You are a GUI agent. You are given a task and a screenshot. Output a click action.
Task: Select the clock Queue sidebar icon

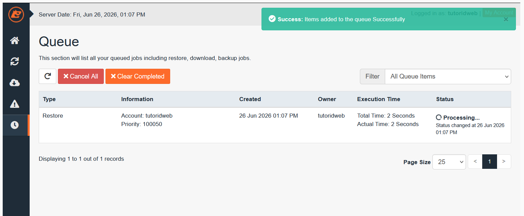point(14,125)
